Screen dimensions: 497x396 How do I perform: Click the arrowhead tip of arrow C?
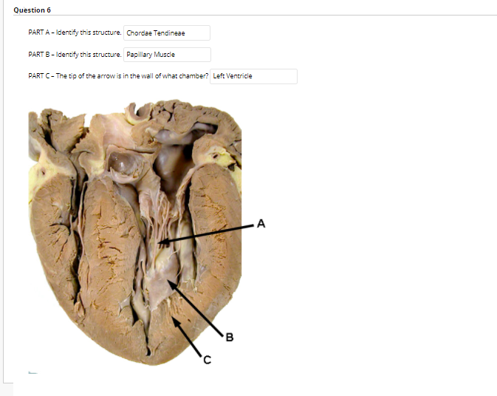[173, 318]
